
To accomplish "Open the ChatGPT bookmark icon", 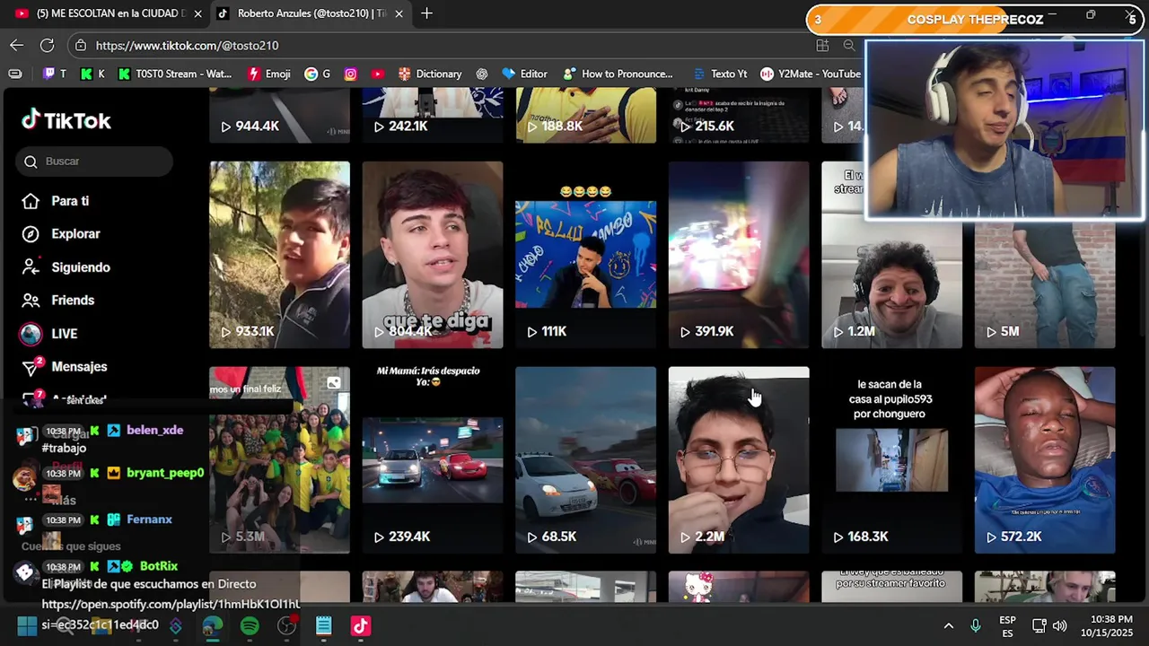I will pyautogui.click(x=482, y=74).
